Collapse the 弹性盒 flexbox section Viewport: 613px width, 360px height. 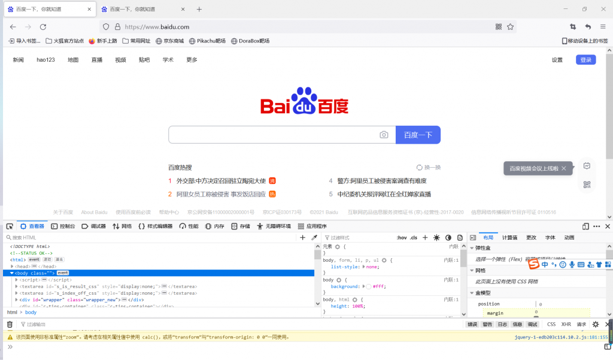click(x=472, y=248)
